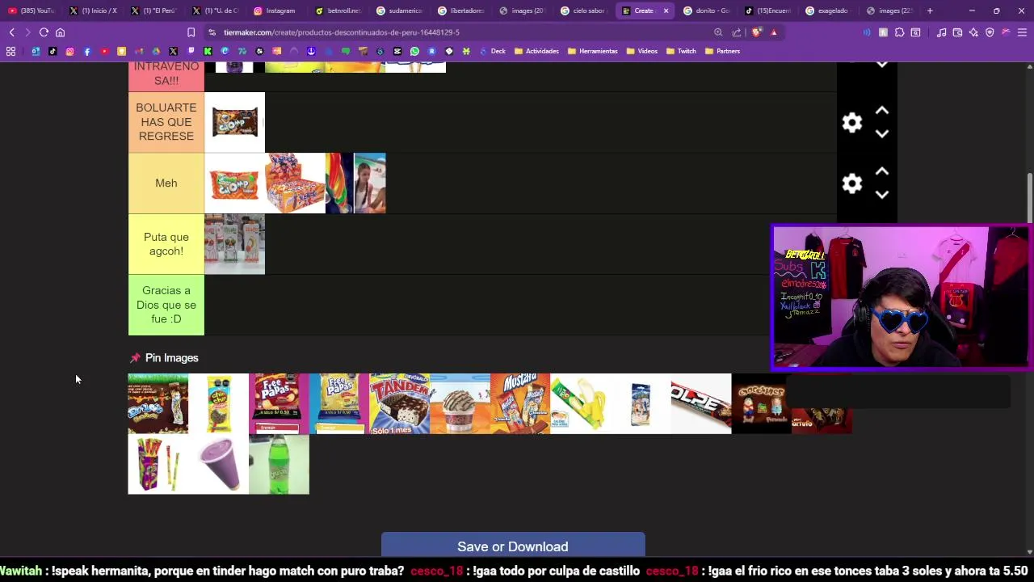Open Brave Shields lion icon
1034x582 pixels.
[756, 32]
